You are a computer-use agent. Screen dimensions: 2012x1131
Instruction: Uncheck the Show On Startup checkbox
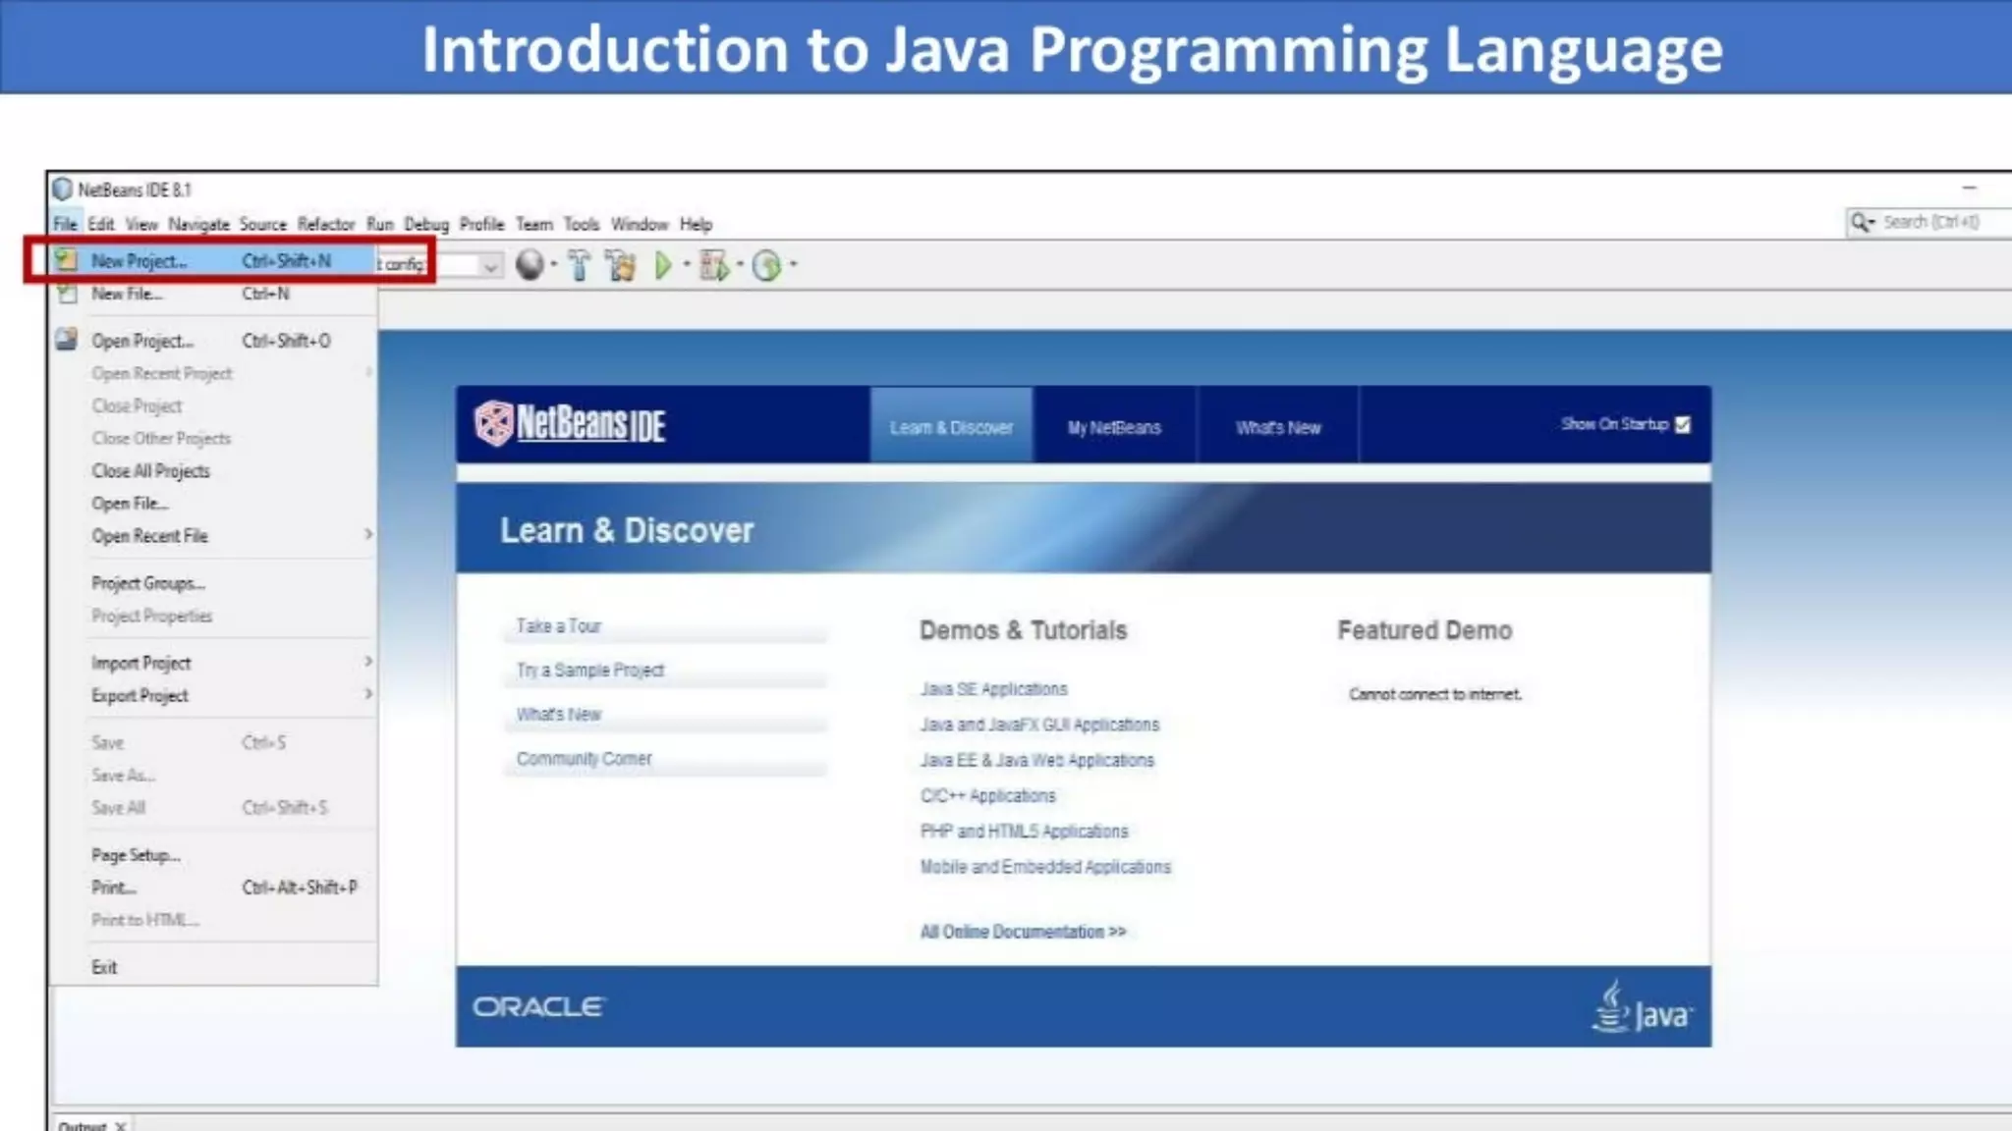pyautogui.click(x=1683, y=424)
